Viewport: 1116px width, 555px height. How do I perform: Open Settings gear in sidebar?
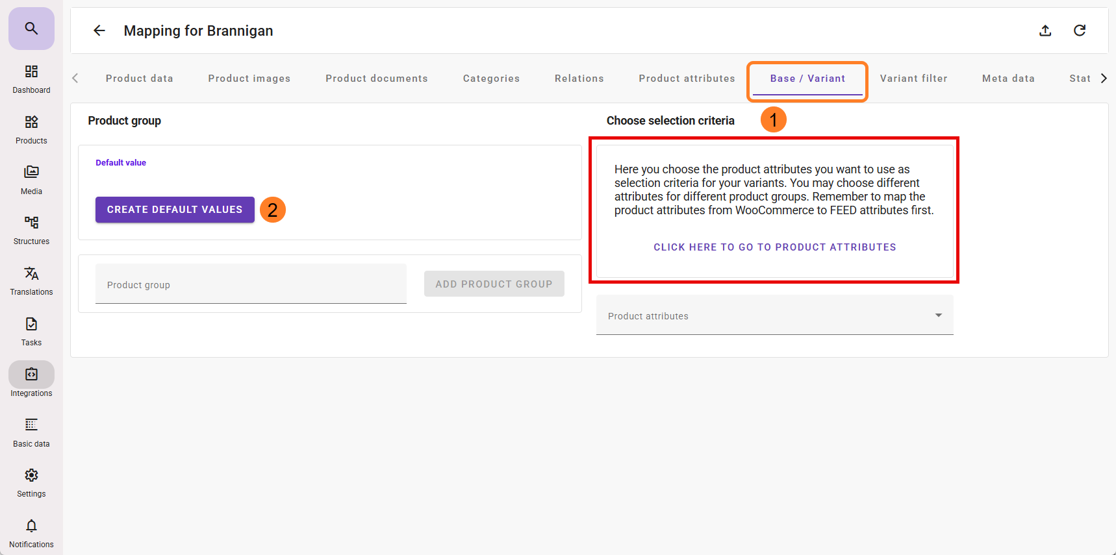click(31, 482)
